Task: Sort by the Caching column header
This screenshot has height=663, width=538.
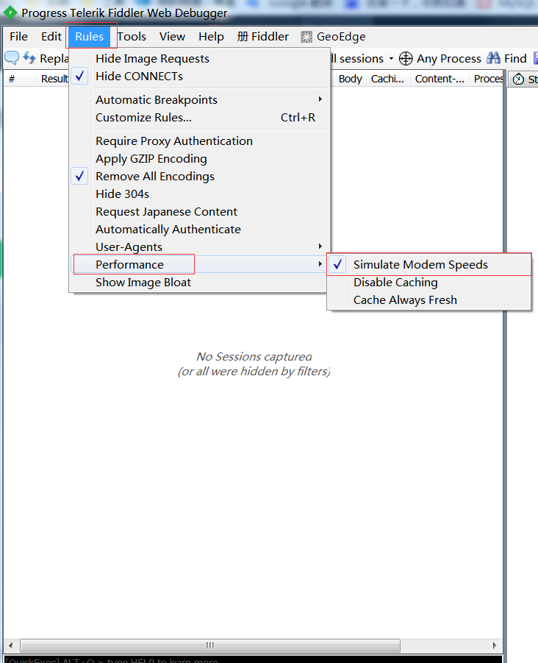Action: point(389,79)
